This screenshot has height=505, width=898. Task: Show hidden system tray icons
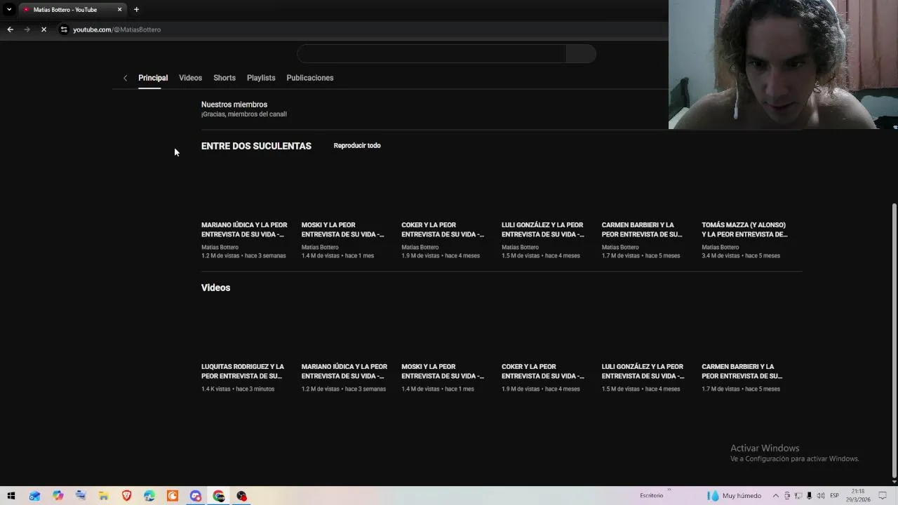[775, 496]
